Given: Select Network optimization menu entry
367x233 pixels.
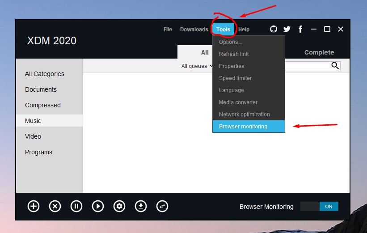Looking at the screenshot, I should click(x=249, y=114).
